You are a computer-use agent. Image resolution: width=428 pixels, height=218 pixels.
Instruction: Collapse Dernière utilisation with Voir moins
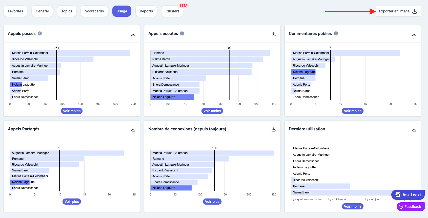click(353, 206)
